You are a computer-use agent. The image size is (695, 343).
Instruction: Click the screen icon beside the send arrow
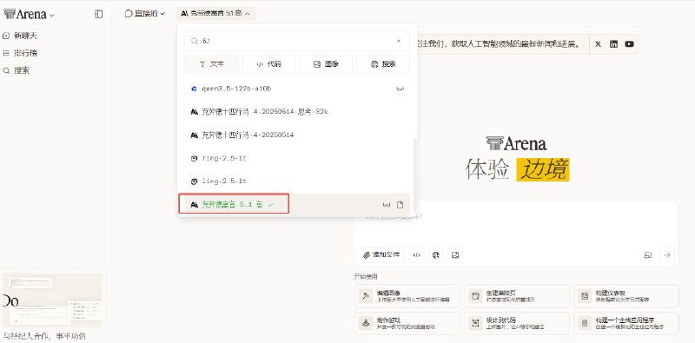pos(648,254)
